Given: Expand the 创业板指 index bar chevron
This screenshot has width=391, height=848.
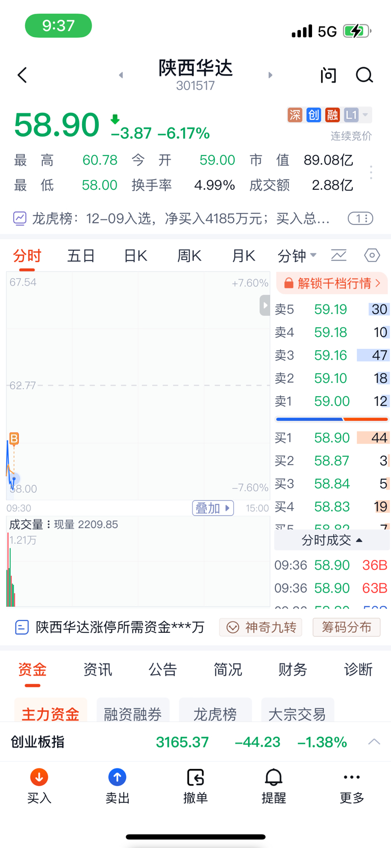Looking at the screenshot, I should coord(374,741).
